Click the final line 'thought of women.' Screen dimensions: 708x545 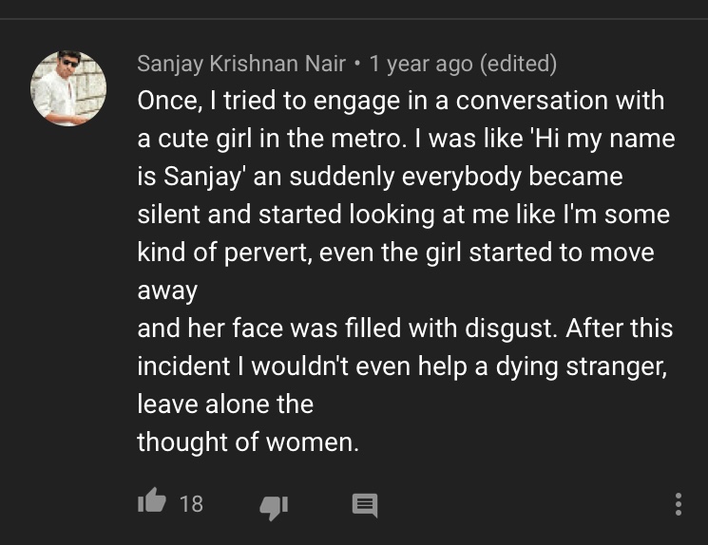coord(248,442)
